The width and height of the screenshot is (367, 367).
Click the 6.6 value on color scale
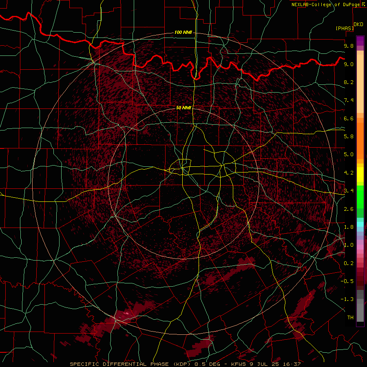pos(349,118)
